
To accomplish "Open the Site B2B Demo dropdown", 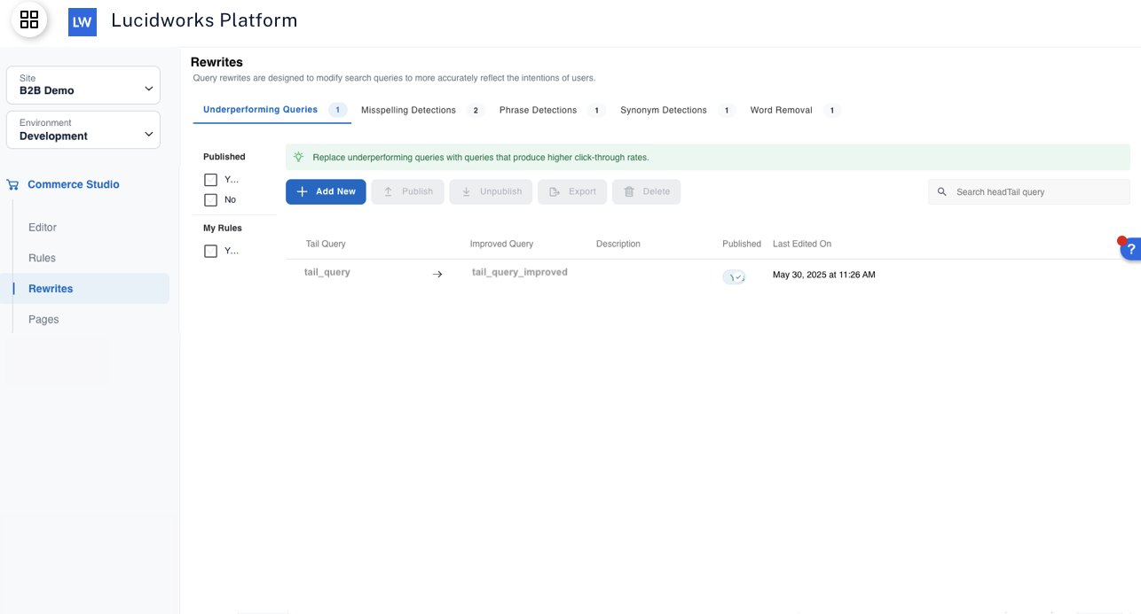I will point(83,85).
